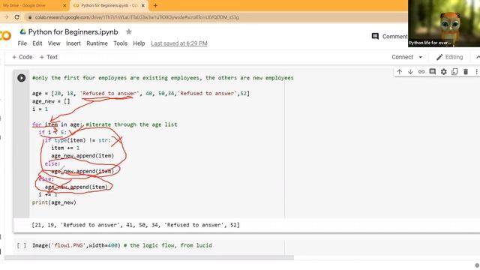View site lock info icon

30,17
